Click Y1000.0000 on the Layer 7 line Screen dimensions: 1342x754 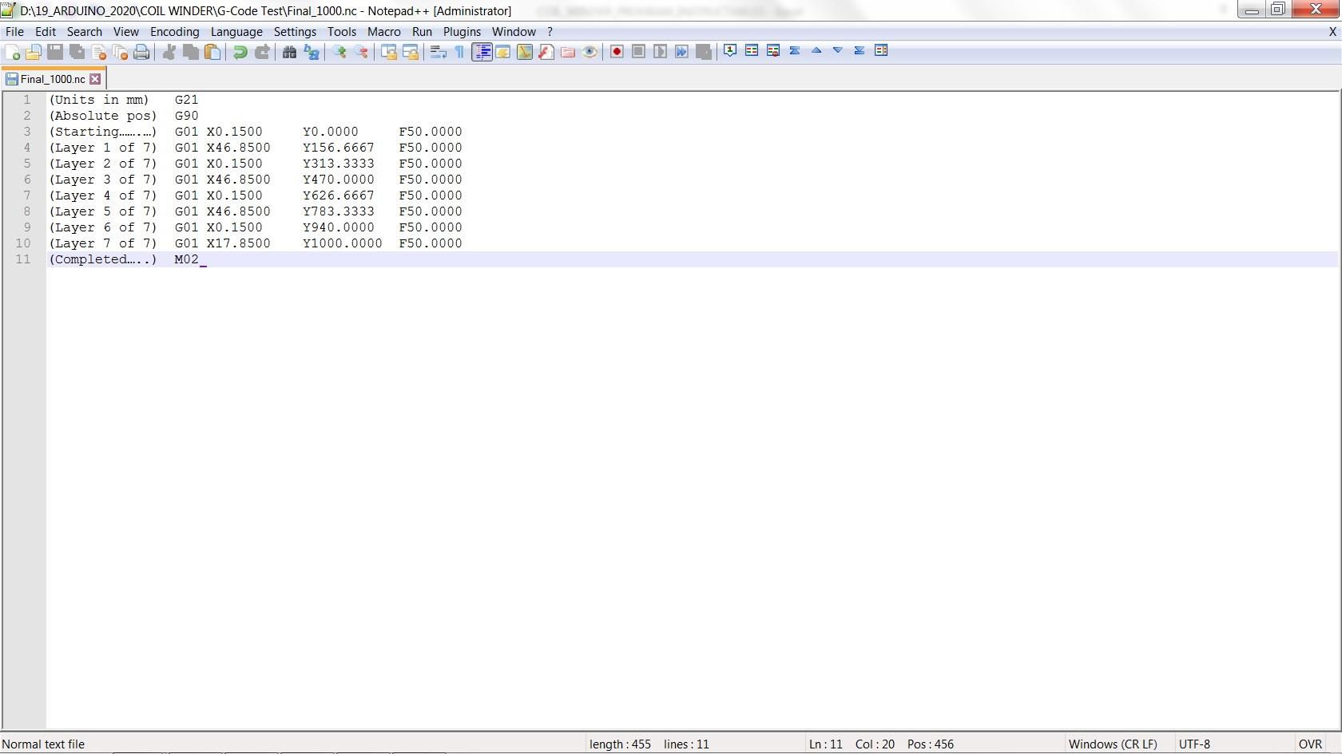click(343, 243)
